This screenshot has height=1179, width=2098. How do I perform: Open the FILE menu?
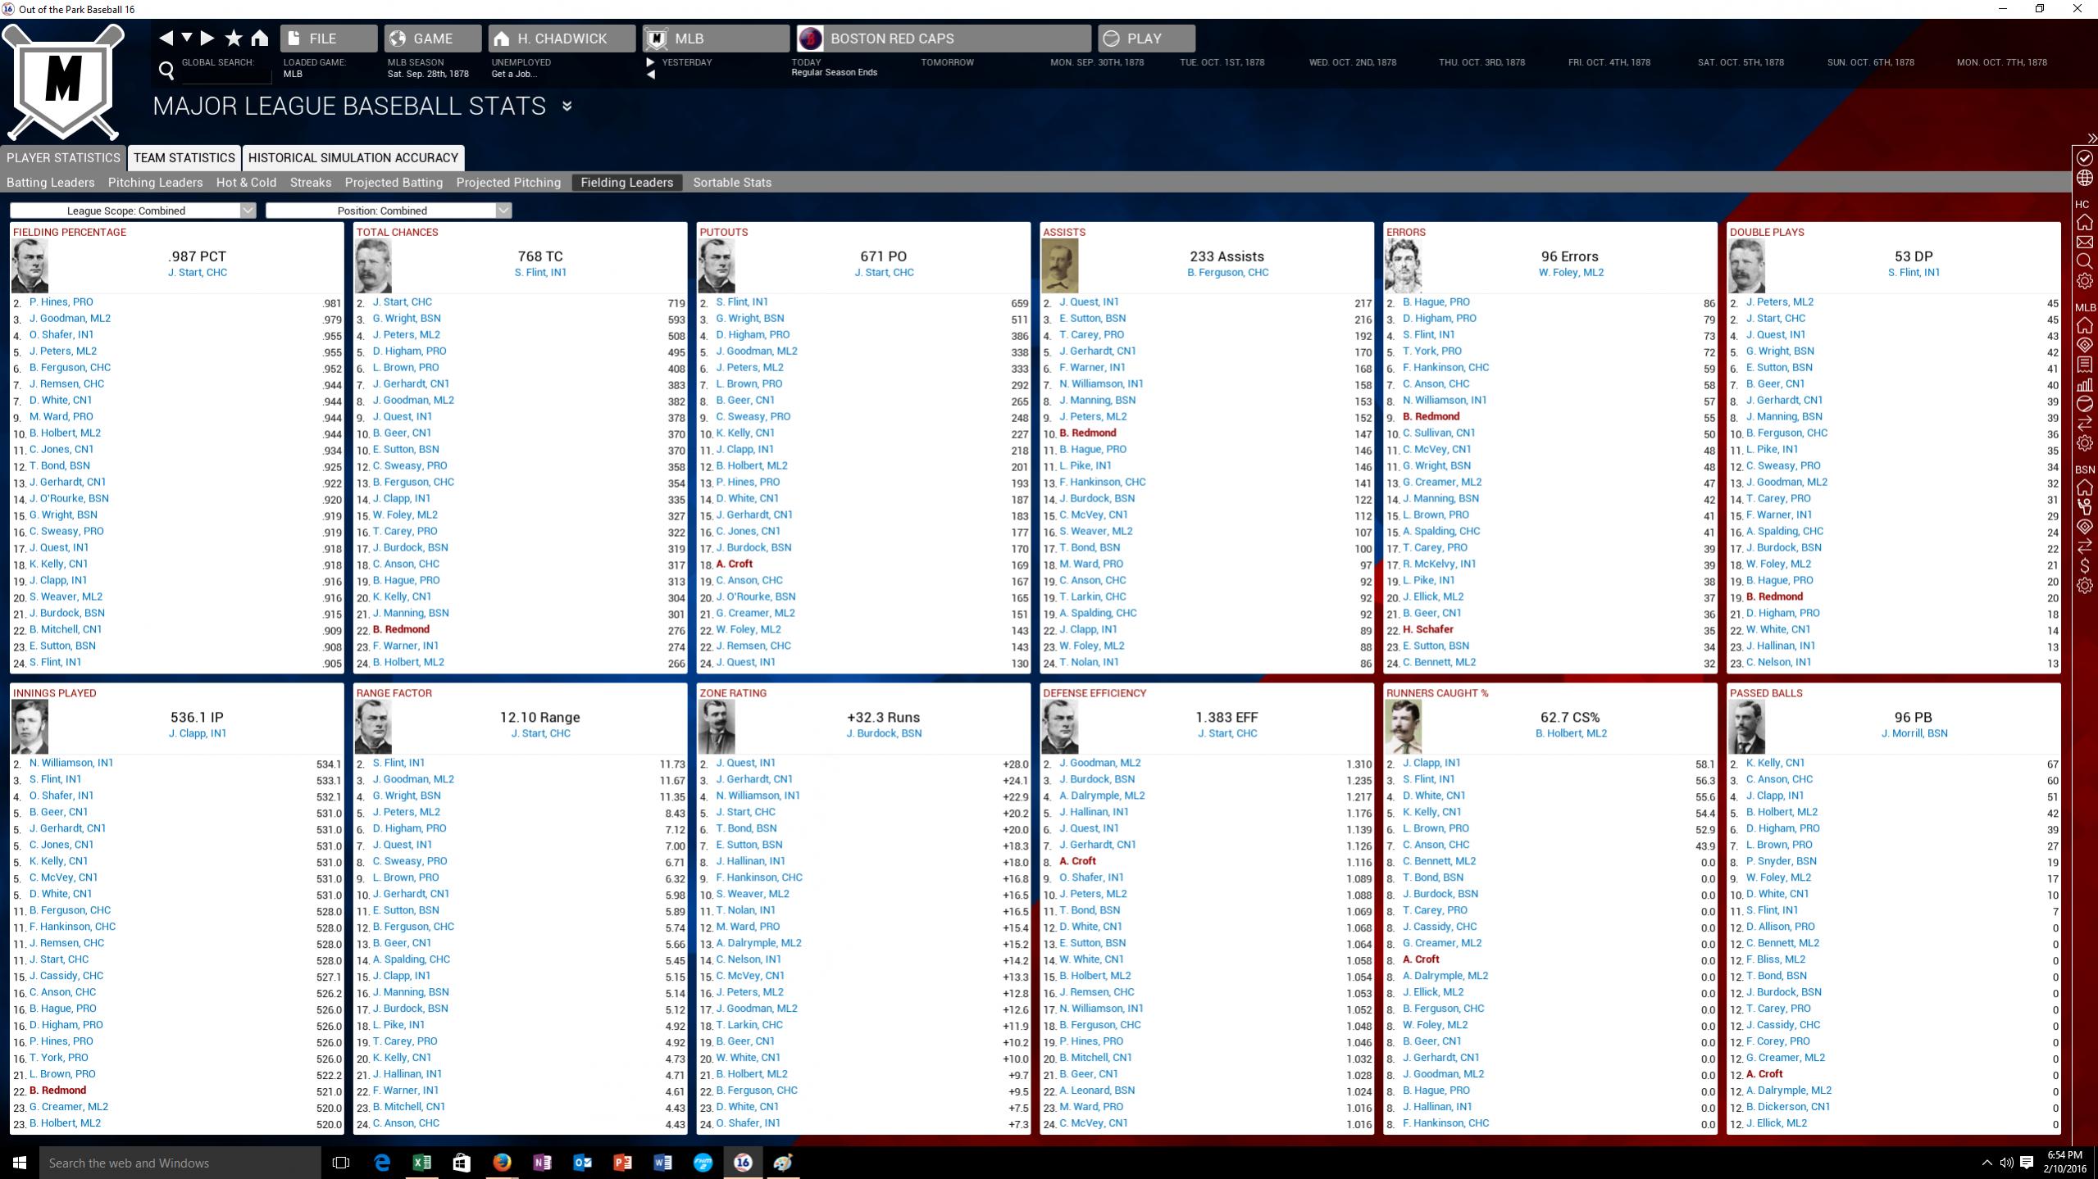(x=328, y=39)
